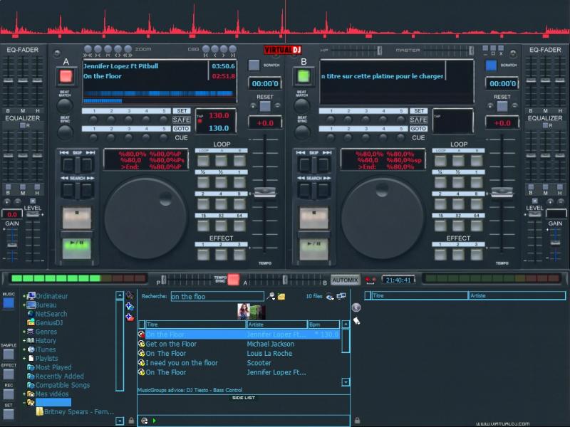The height and width of the screenshot is (427, 570).
Task: Click the SAFE button on deck A
Action: tap(182, 120)
